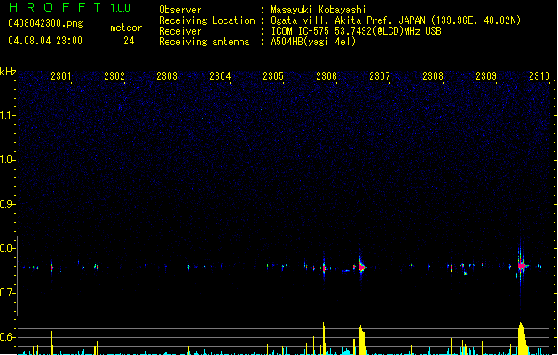Click the 2310 time axis marker
This screenshot has height=355, width=558.
click(x=539, y=76)
